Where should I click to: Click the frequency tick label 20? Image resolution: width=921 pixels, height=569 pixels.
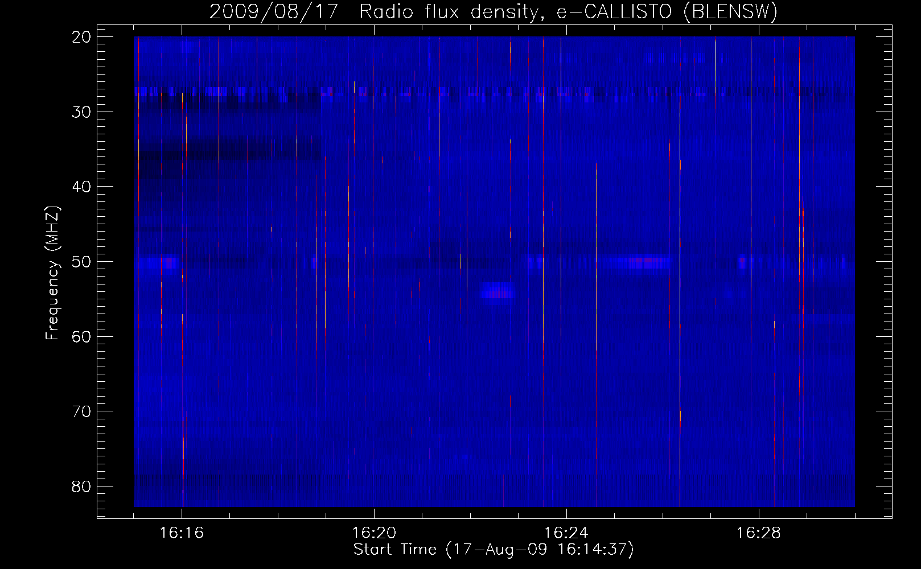point(82,37)
